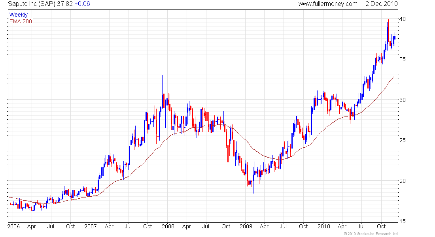Click the 2006 label on the time axis
The image size is (435, 237).
tap(14, 227)
